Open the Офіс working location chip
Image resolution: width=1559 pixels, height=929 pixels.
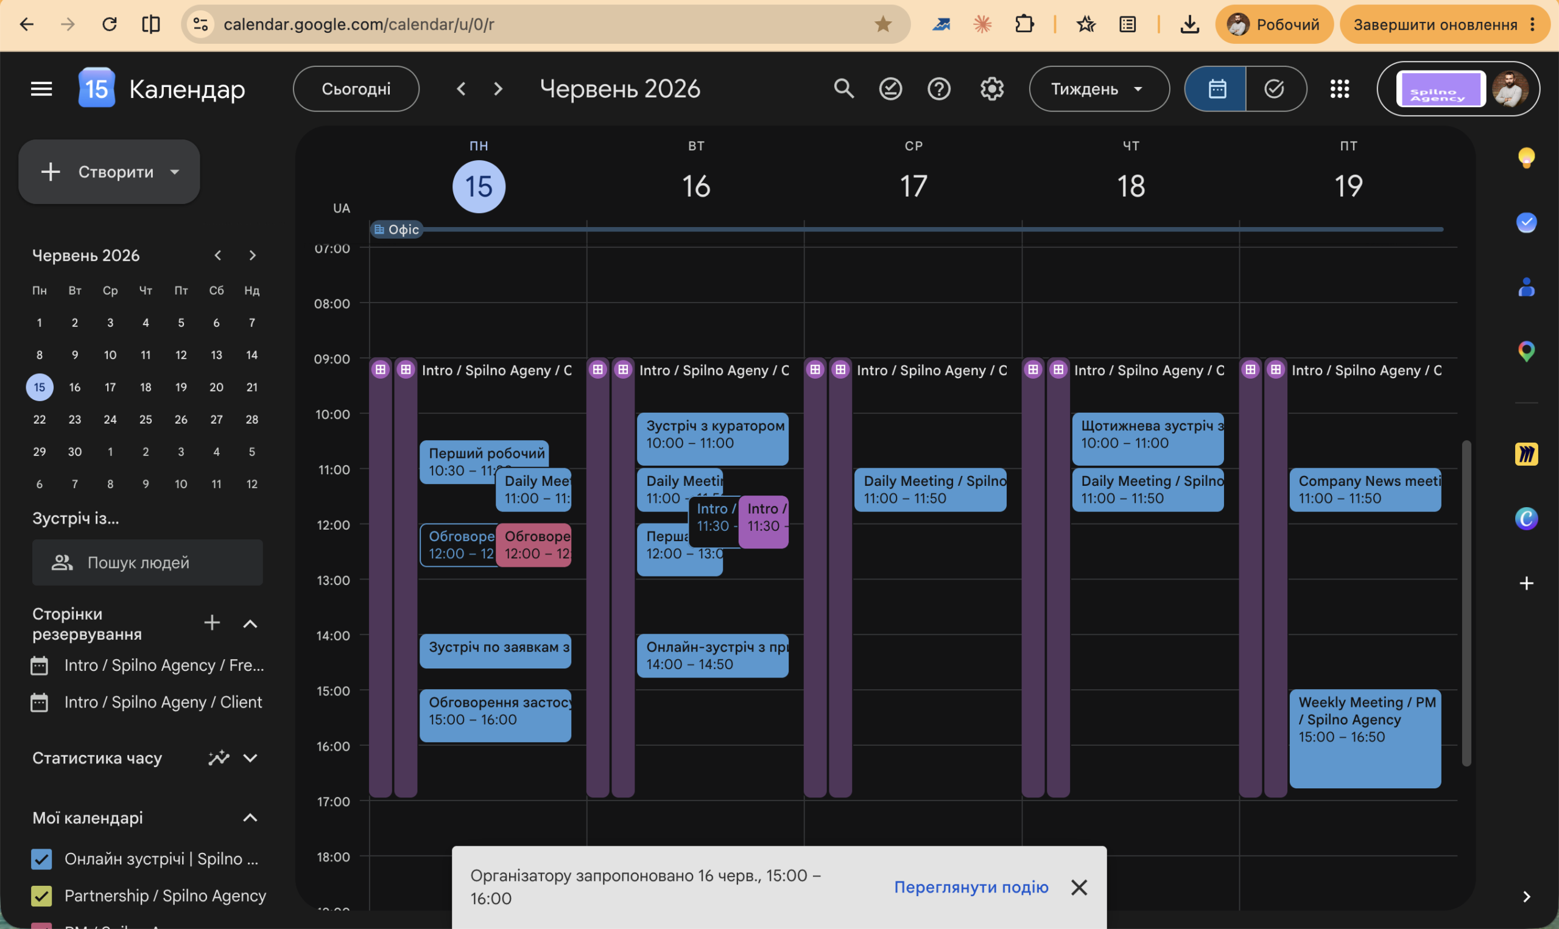pos(396,230)
